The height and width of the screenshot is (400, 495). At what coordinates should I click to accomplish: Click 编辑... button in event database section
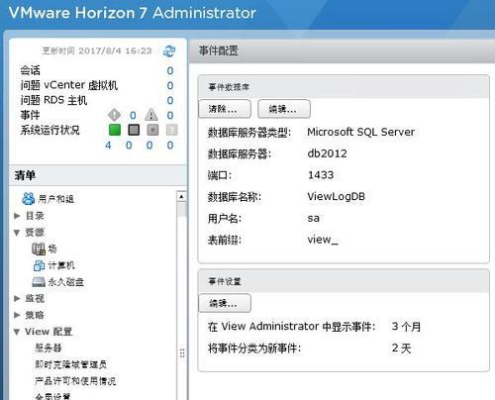[x=284, y=109]
